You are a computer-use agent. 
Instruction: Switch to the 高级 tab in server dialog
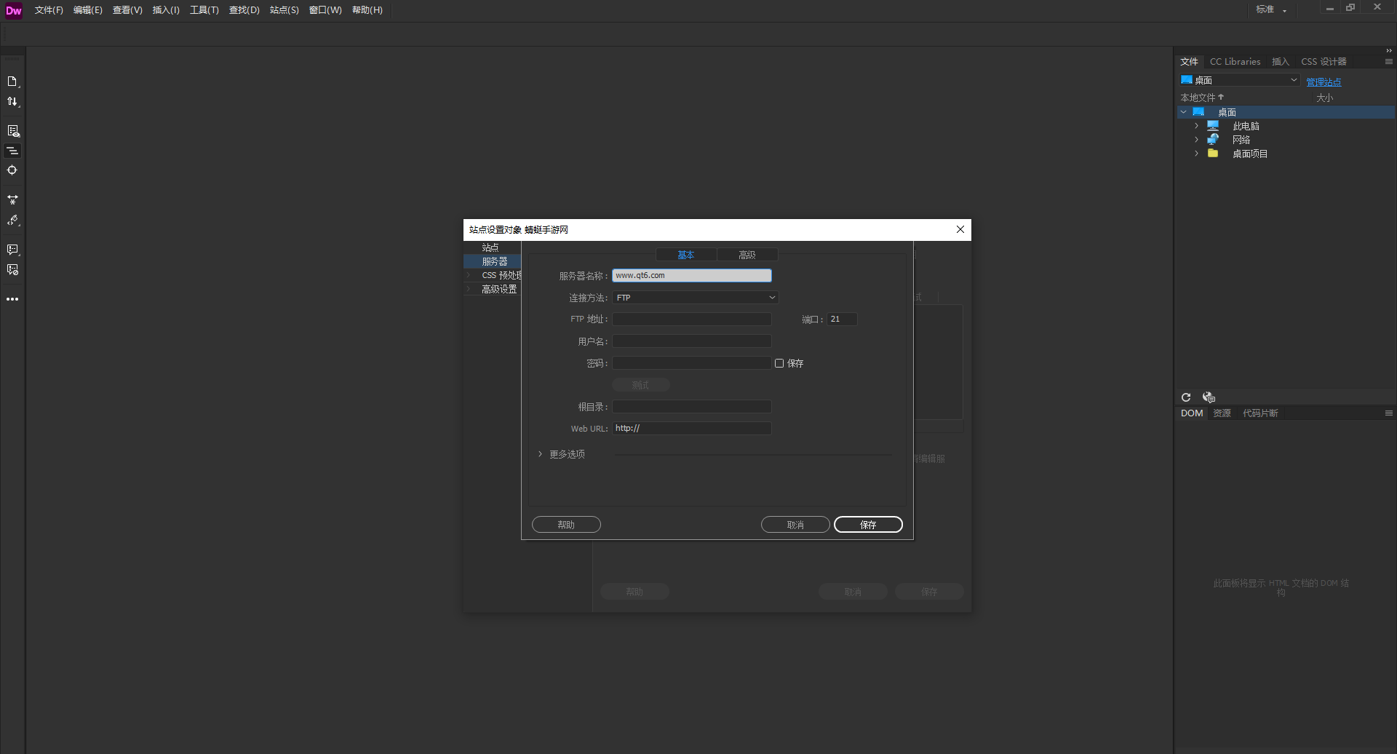pyautogui.click(x=747, y=255)
